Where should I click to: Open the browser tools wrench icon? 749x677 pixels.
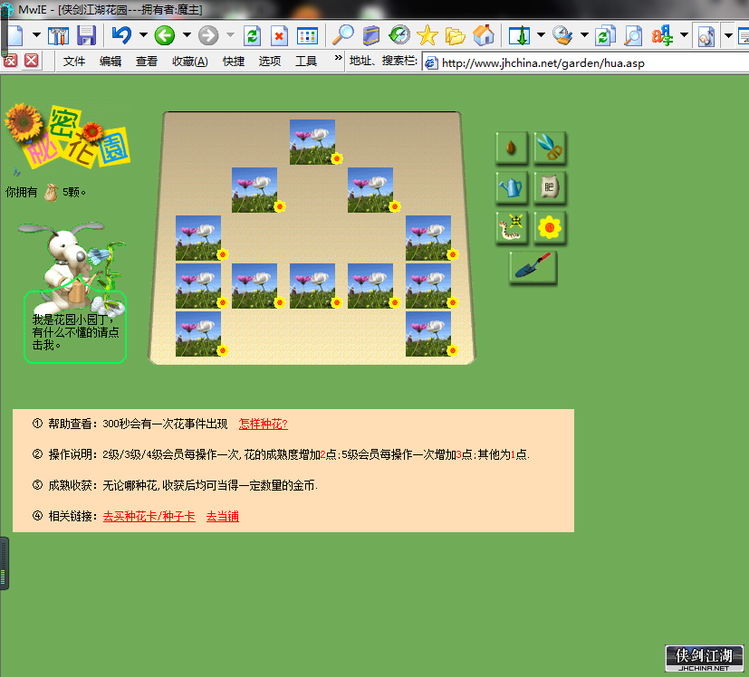[59, 35]
